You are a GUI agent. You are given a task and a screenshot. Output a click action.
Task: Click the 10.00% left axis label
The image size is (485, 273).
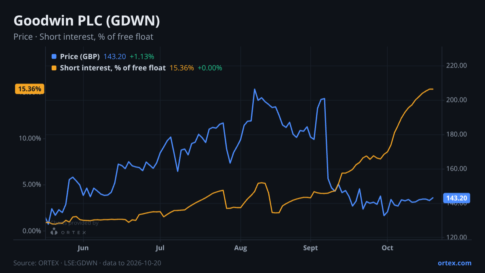[30, 138]
